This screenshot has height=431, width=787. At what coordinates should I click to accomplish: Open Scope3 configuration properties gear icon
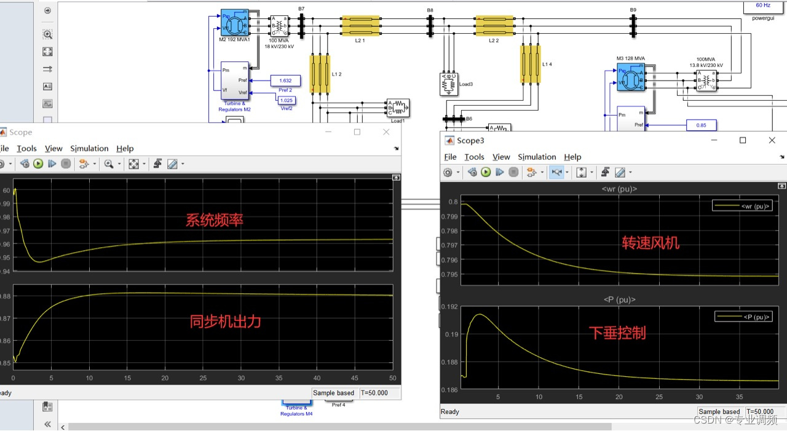coord(448,172)
